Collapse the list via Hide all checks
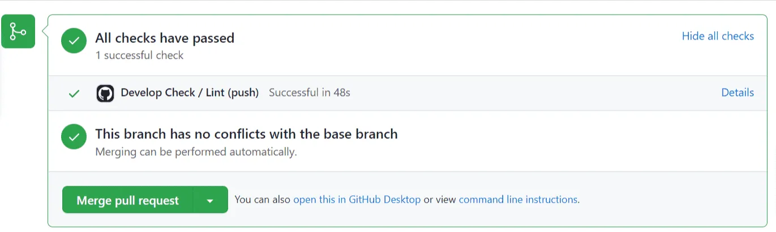 point(717,36)
